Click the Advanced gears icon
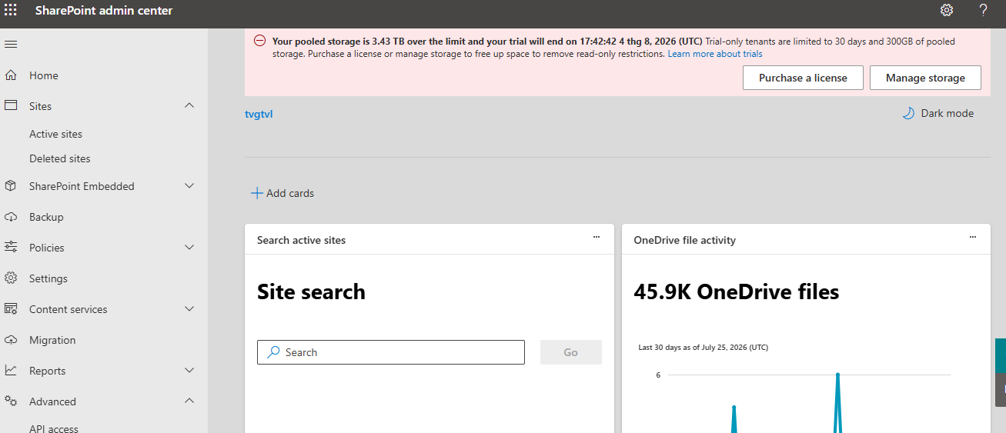Image resolution: width=1006 pixels, height=433 pixels. click(x=11, y=401)
